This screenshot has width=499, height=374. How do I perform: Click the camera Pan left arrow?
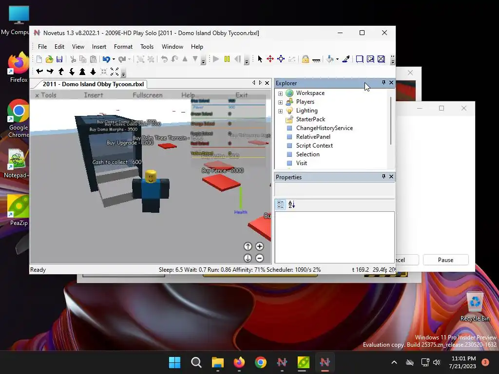[x=39, y=72]
